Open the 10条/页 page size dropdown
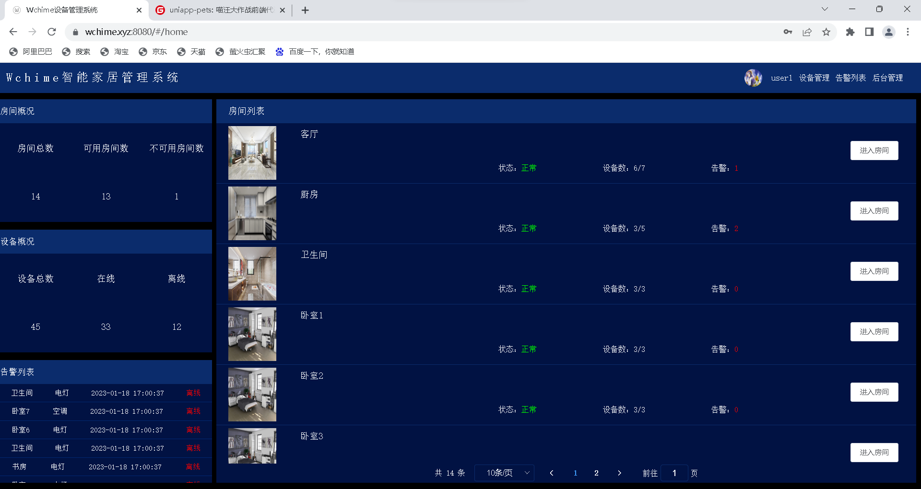Image resolution: width=921 pixels, height=489 pixels. pos(504,473)
